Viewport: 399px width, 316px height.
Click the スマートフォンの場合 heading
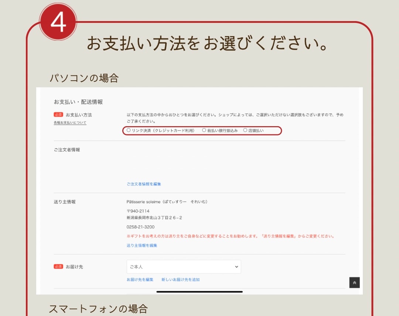[98, 309]
